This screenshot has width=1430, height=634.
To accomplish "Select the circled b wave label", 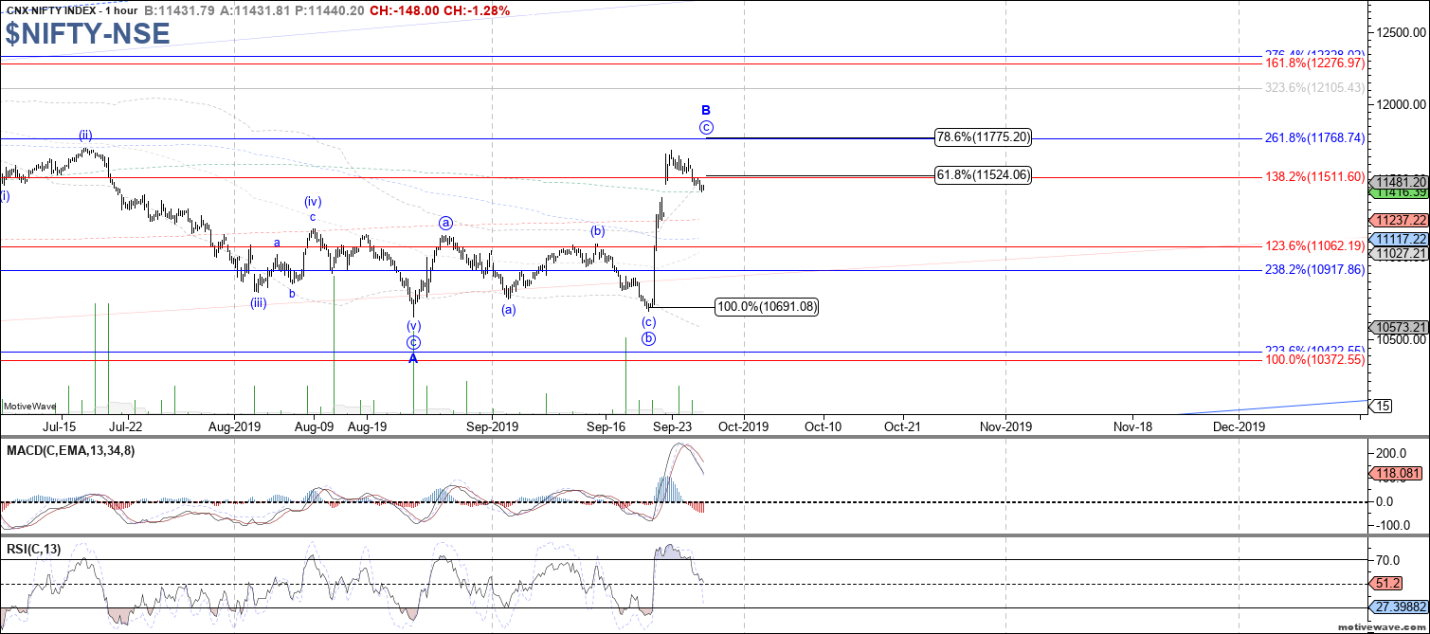I will point(648,338).
